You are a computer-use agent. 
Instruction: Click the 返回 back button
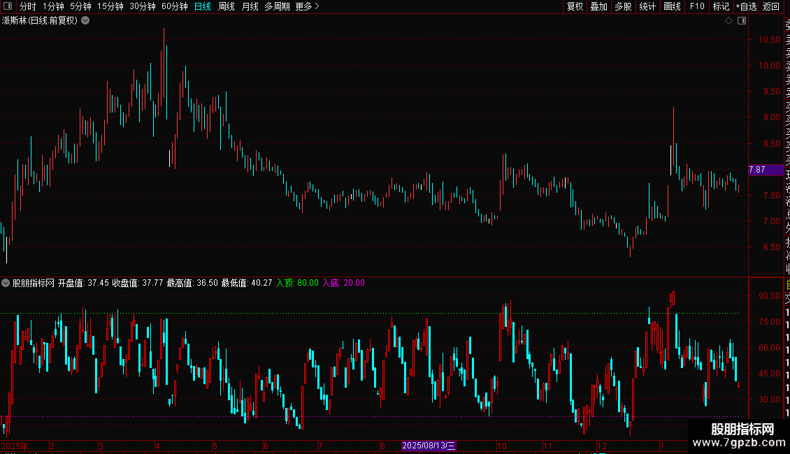point(771,6)
